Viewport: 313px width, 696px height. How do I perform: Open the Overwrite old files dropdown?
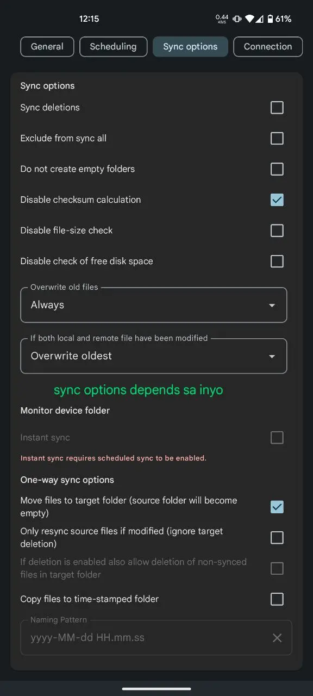coord(154,305)
